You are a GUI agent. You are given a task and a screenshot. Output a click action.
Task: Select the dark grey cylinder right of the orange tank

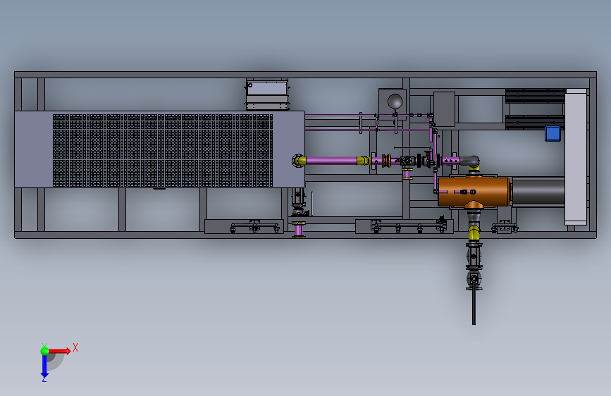coord(538,192)
